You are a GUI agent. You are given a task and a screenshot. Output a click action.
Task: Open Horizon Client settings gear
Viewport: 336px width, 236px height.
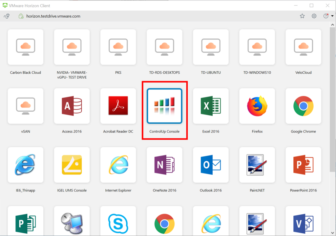pyautogui.click(x=314, y=16)
